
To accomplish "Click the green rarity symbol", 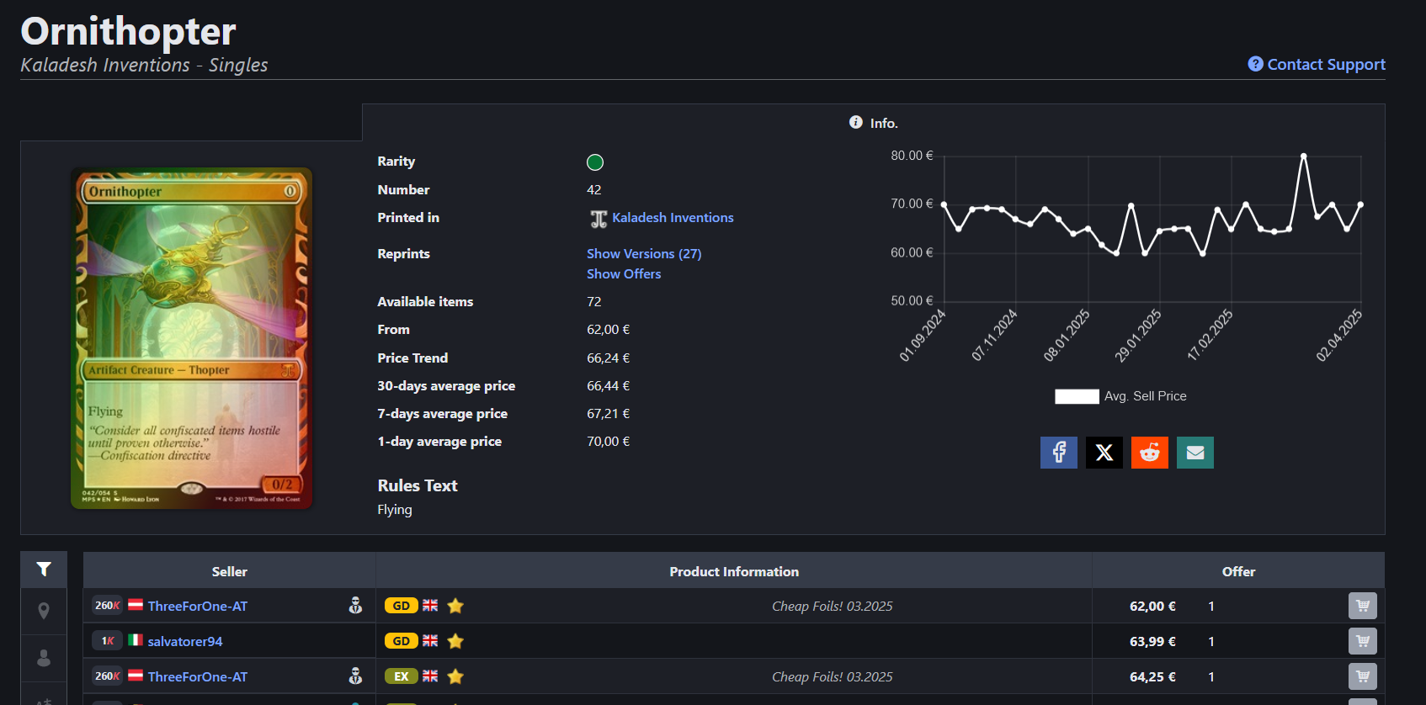I will point(595,162).
